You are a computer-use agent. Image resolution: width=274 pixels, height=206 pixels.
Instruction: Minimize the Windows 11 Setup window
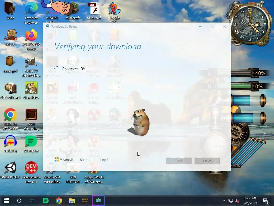(x=200, y=27)
